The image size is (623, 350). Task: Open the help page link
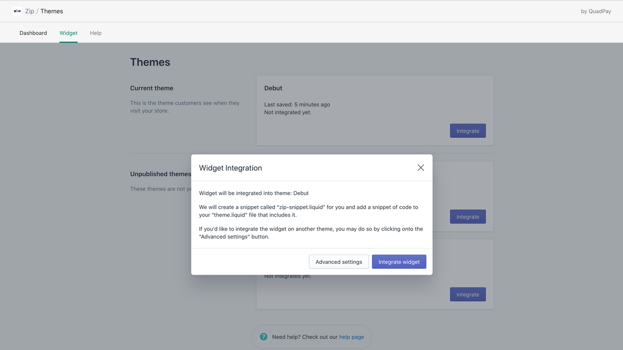[351, 336]
